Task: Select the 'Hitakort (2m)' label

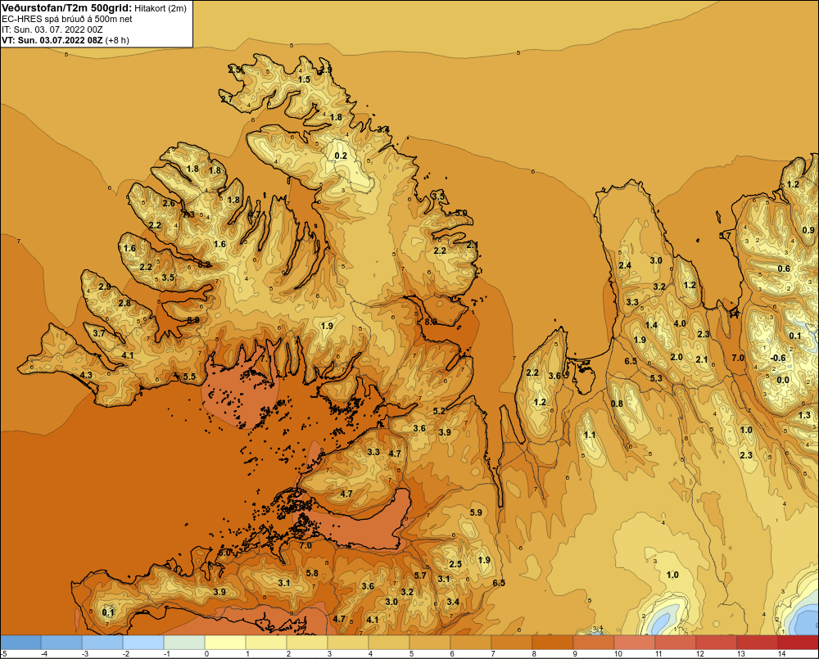Action: click(x=160, y=8)
